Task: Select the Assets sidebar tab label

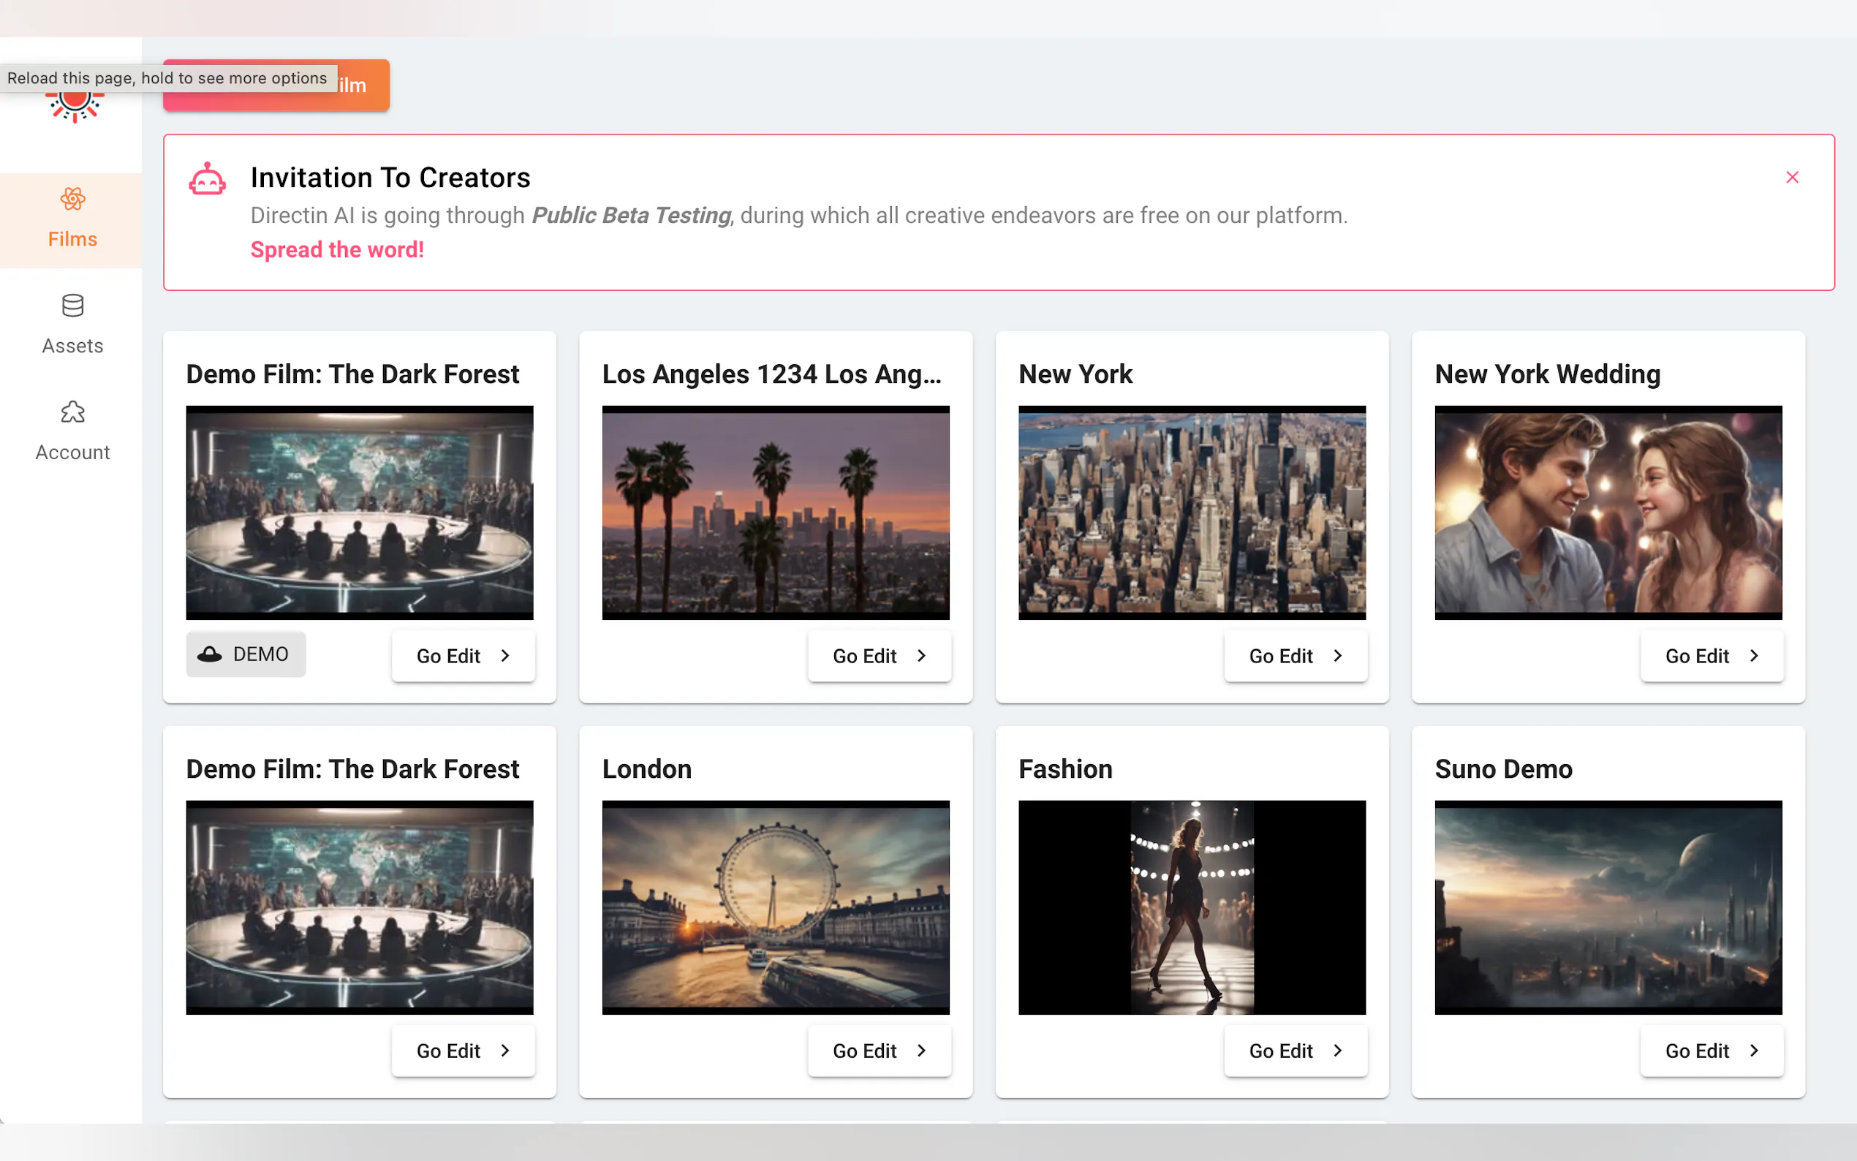Action: click(73, 346)
